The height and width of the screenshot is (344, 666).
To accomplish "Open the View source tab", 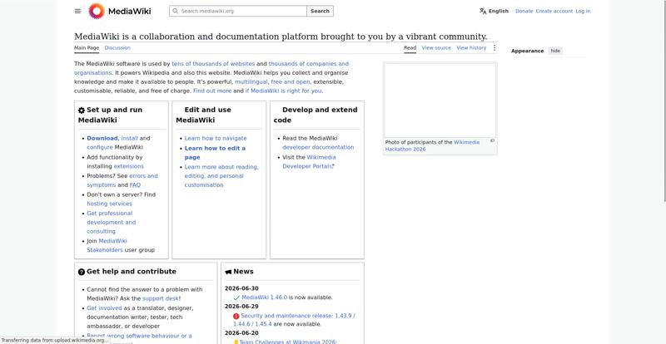I will click(436, 48).
